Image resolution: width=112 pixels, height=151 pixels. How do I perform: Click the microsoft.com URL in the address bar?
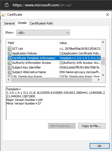click(x=42, y=5)
